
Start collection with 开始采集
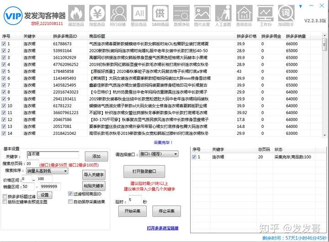point(133,211)
